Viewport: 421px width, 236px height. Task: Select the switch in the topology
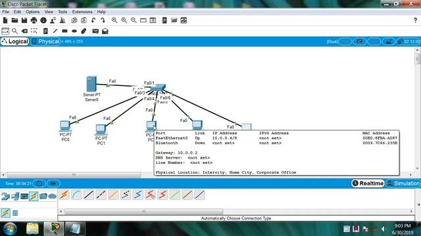pyautogui.click(x=158, y=87)
